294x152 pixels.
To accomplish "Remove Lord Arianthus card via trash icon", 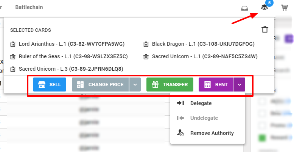I will click(x=13, y=44).
